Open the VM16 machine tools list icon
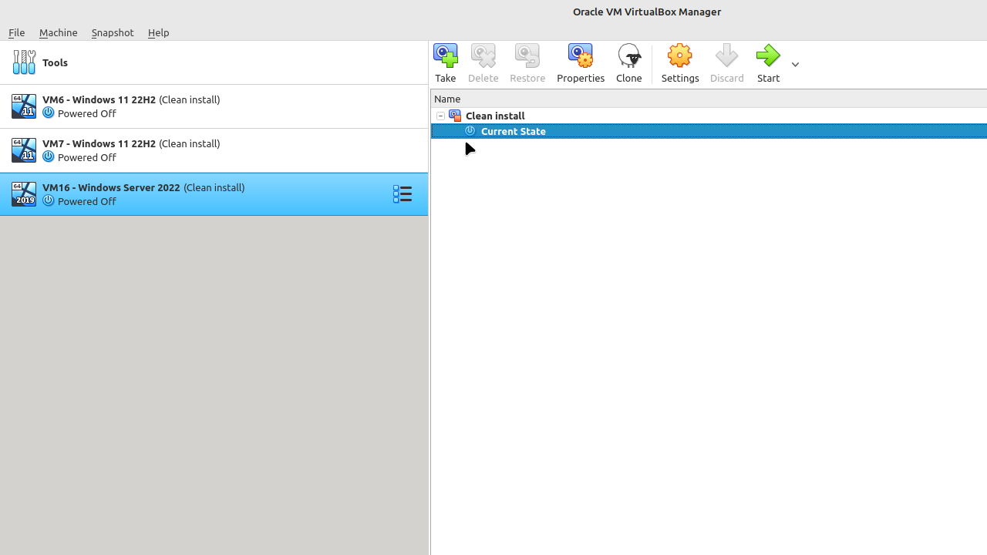The width and height of the screenshot is (987, 555). pos(403,194)
